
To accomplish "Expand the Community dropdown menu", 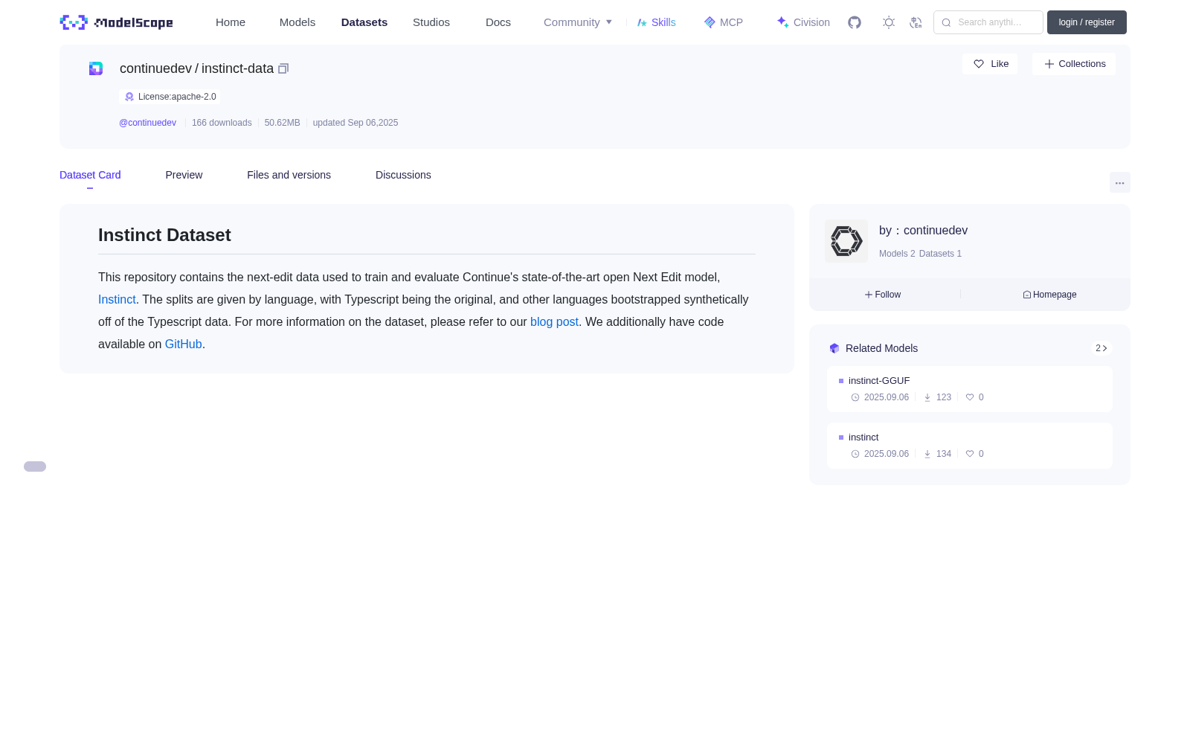I will click(578, 22).
